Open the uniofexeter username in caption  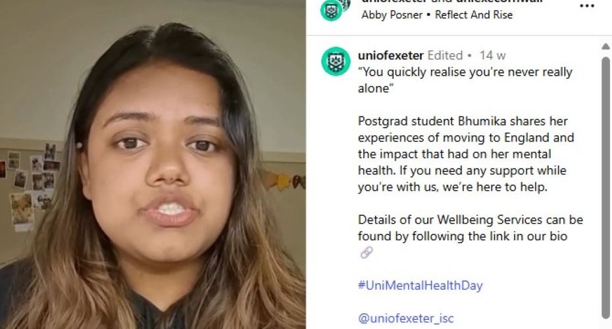391,55
